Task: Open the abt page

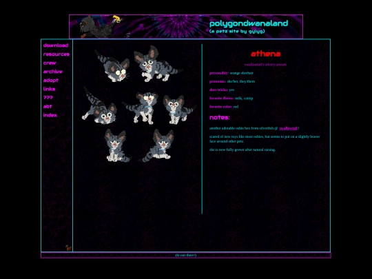Action: tap(48, 106)
